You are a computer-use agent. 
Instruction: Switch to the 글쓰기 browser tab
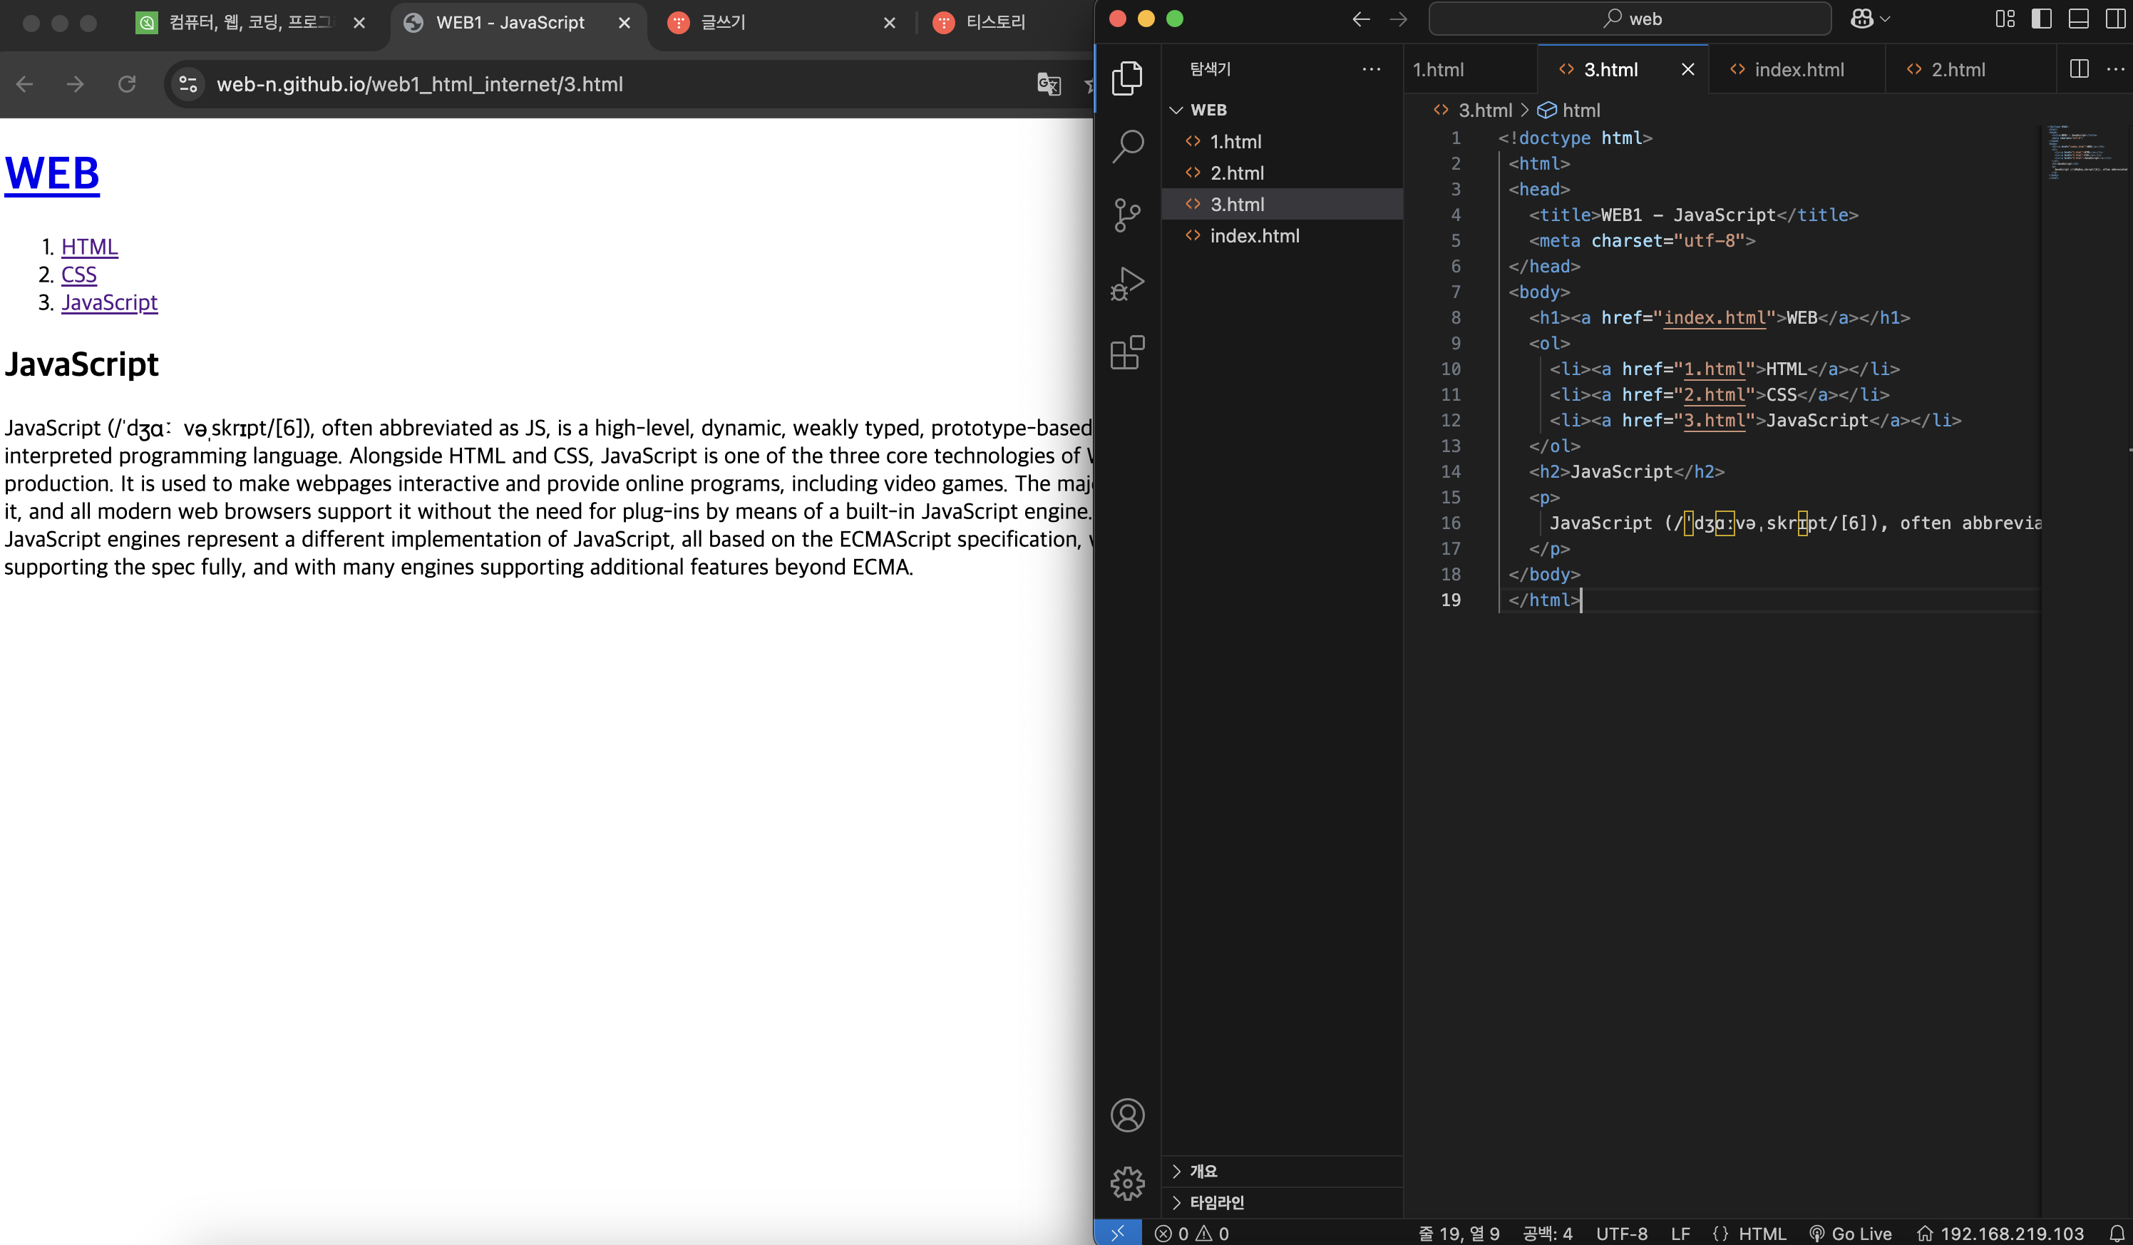723,23
